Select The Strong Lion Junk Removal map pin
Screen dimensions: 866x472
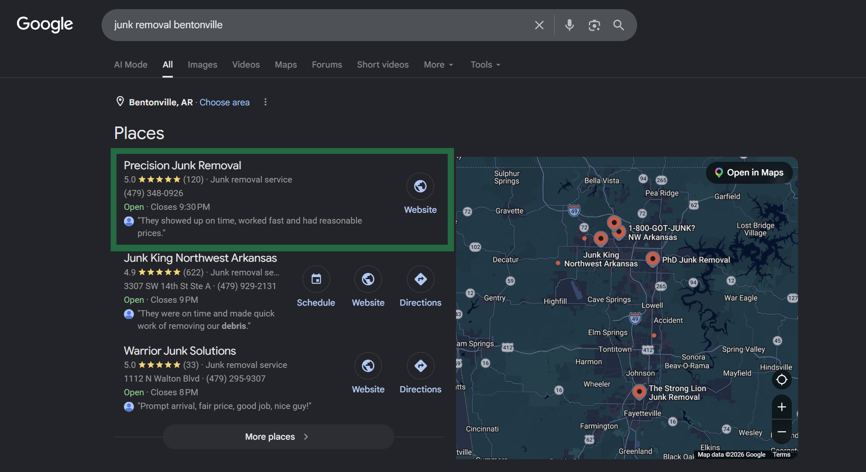tap(639, 392)
